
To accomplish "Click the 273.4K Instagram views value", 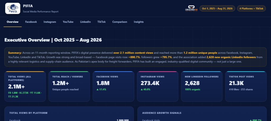I will pos(150,83).
